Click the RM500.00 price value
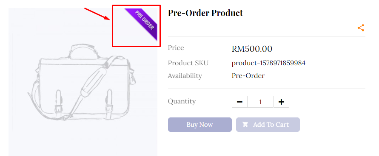The width and height of the screenshot is (379, 156). [x=252, y=49]
